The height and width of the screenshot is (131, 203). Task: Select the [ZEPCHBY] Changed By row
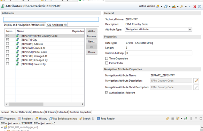click(45, 60)
